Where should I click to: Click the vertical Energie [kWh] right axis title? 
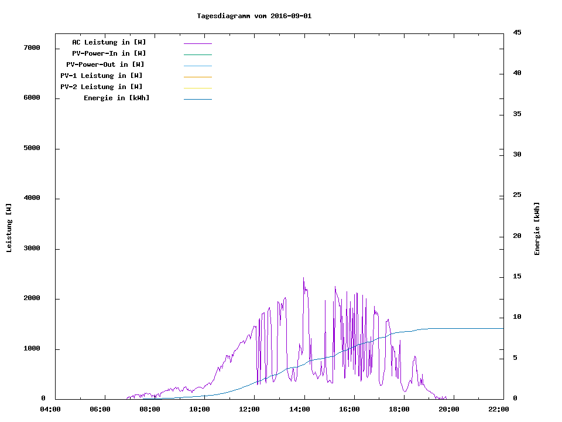coord(537,229)
